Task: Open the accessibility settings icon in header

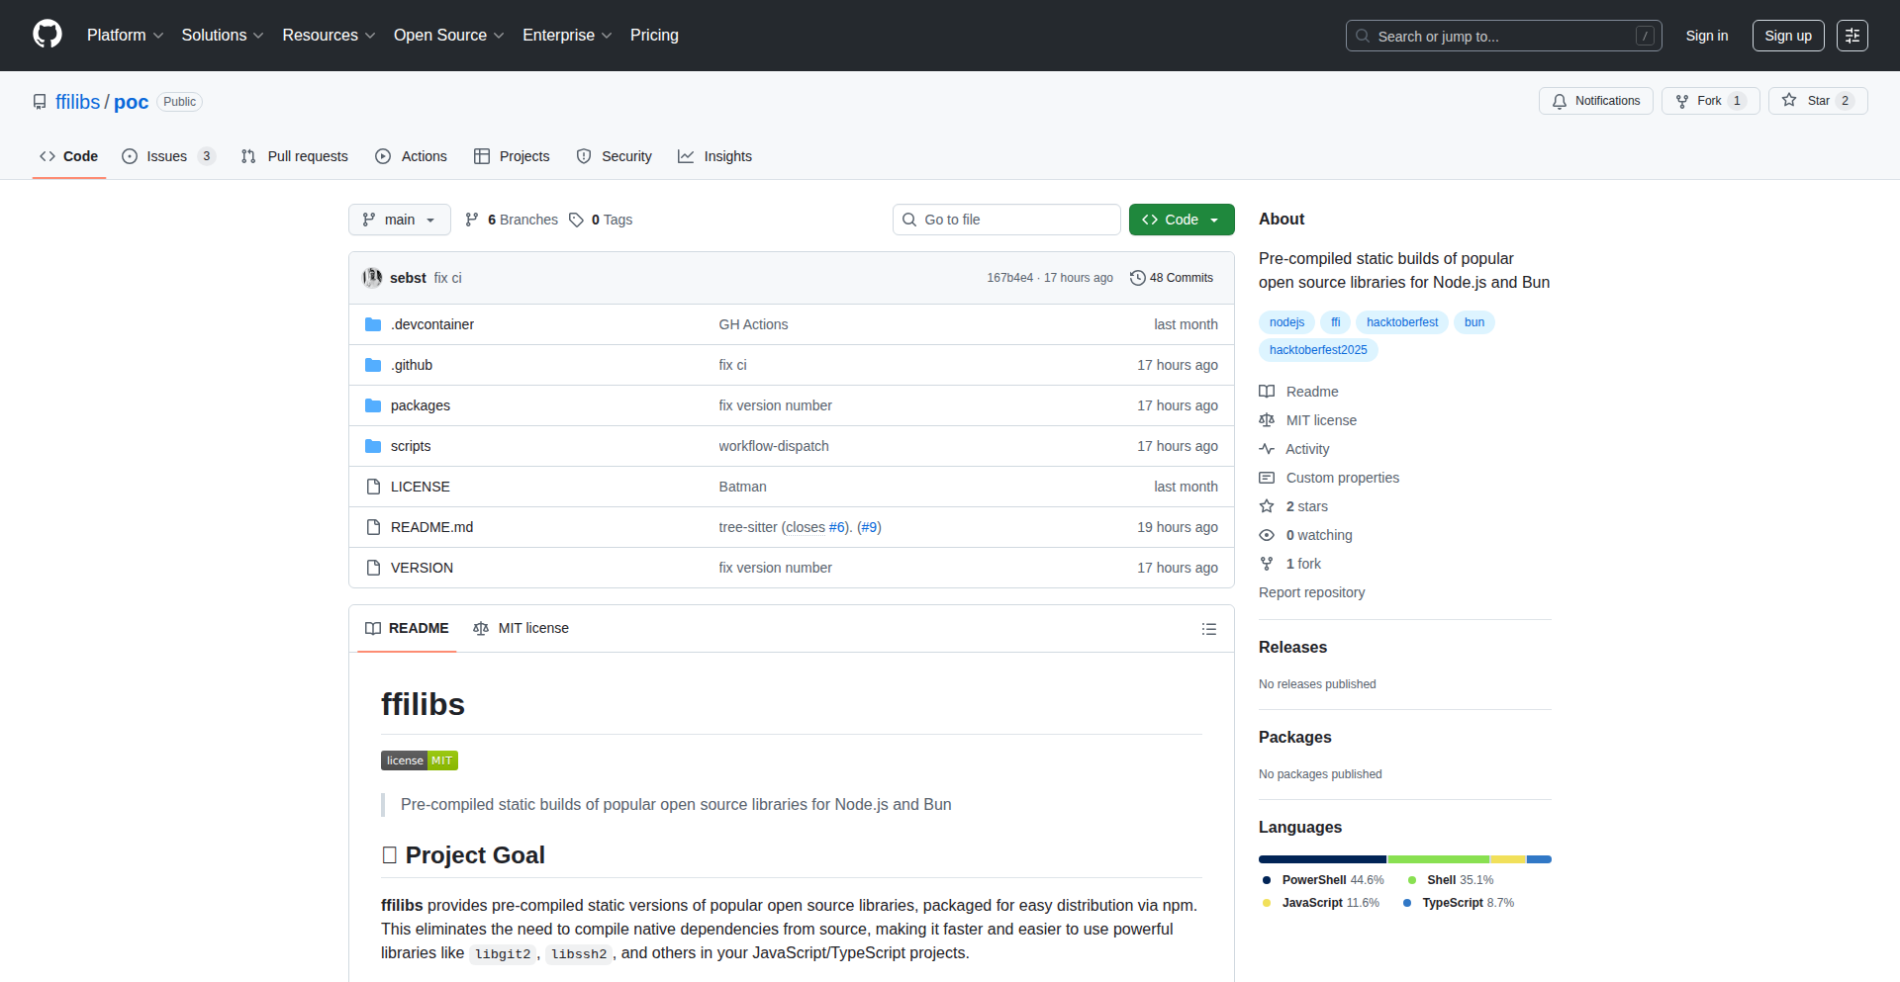Action: 1852,36
